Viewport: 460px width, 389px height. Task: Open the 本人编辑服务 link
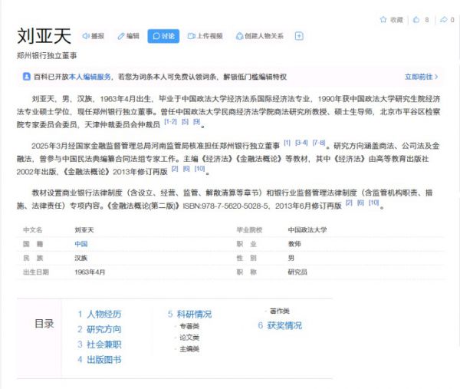(90, 77)
